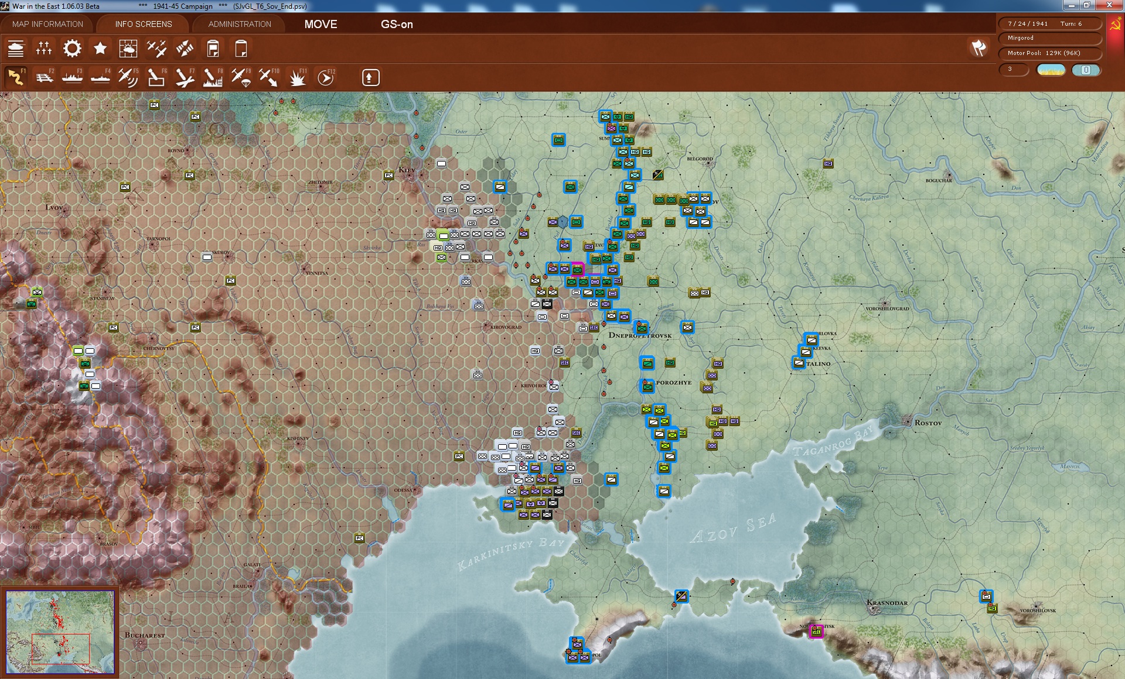Open the production gear icon

[x=72, y=49]
